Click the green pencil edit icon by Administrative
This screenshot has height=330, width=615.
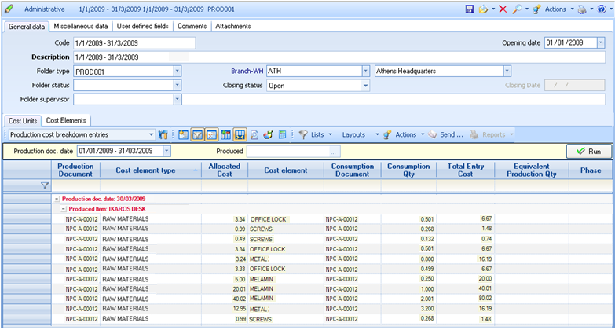[x=9, y=9]
